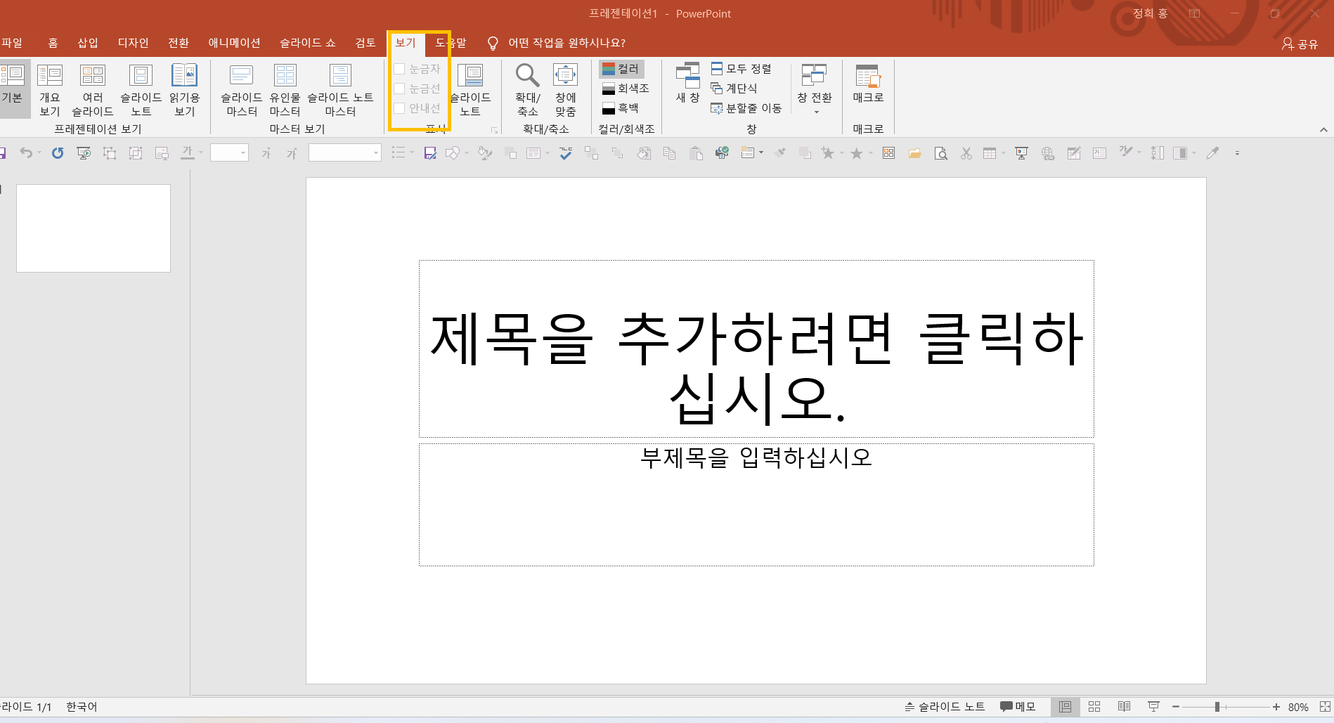Image resolution: width=1334 pixels, height=723 pixels.
Task: Open the customize quick access toolbar arrow
Action: 1237,153
